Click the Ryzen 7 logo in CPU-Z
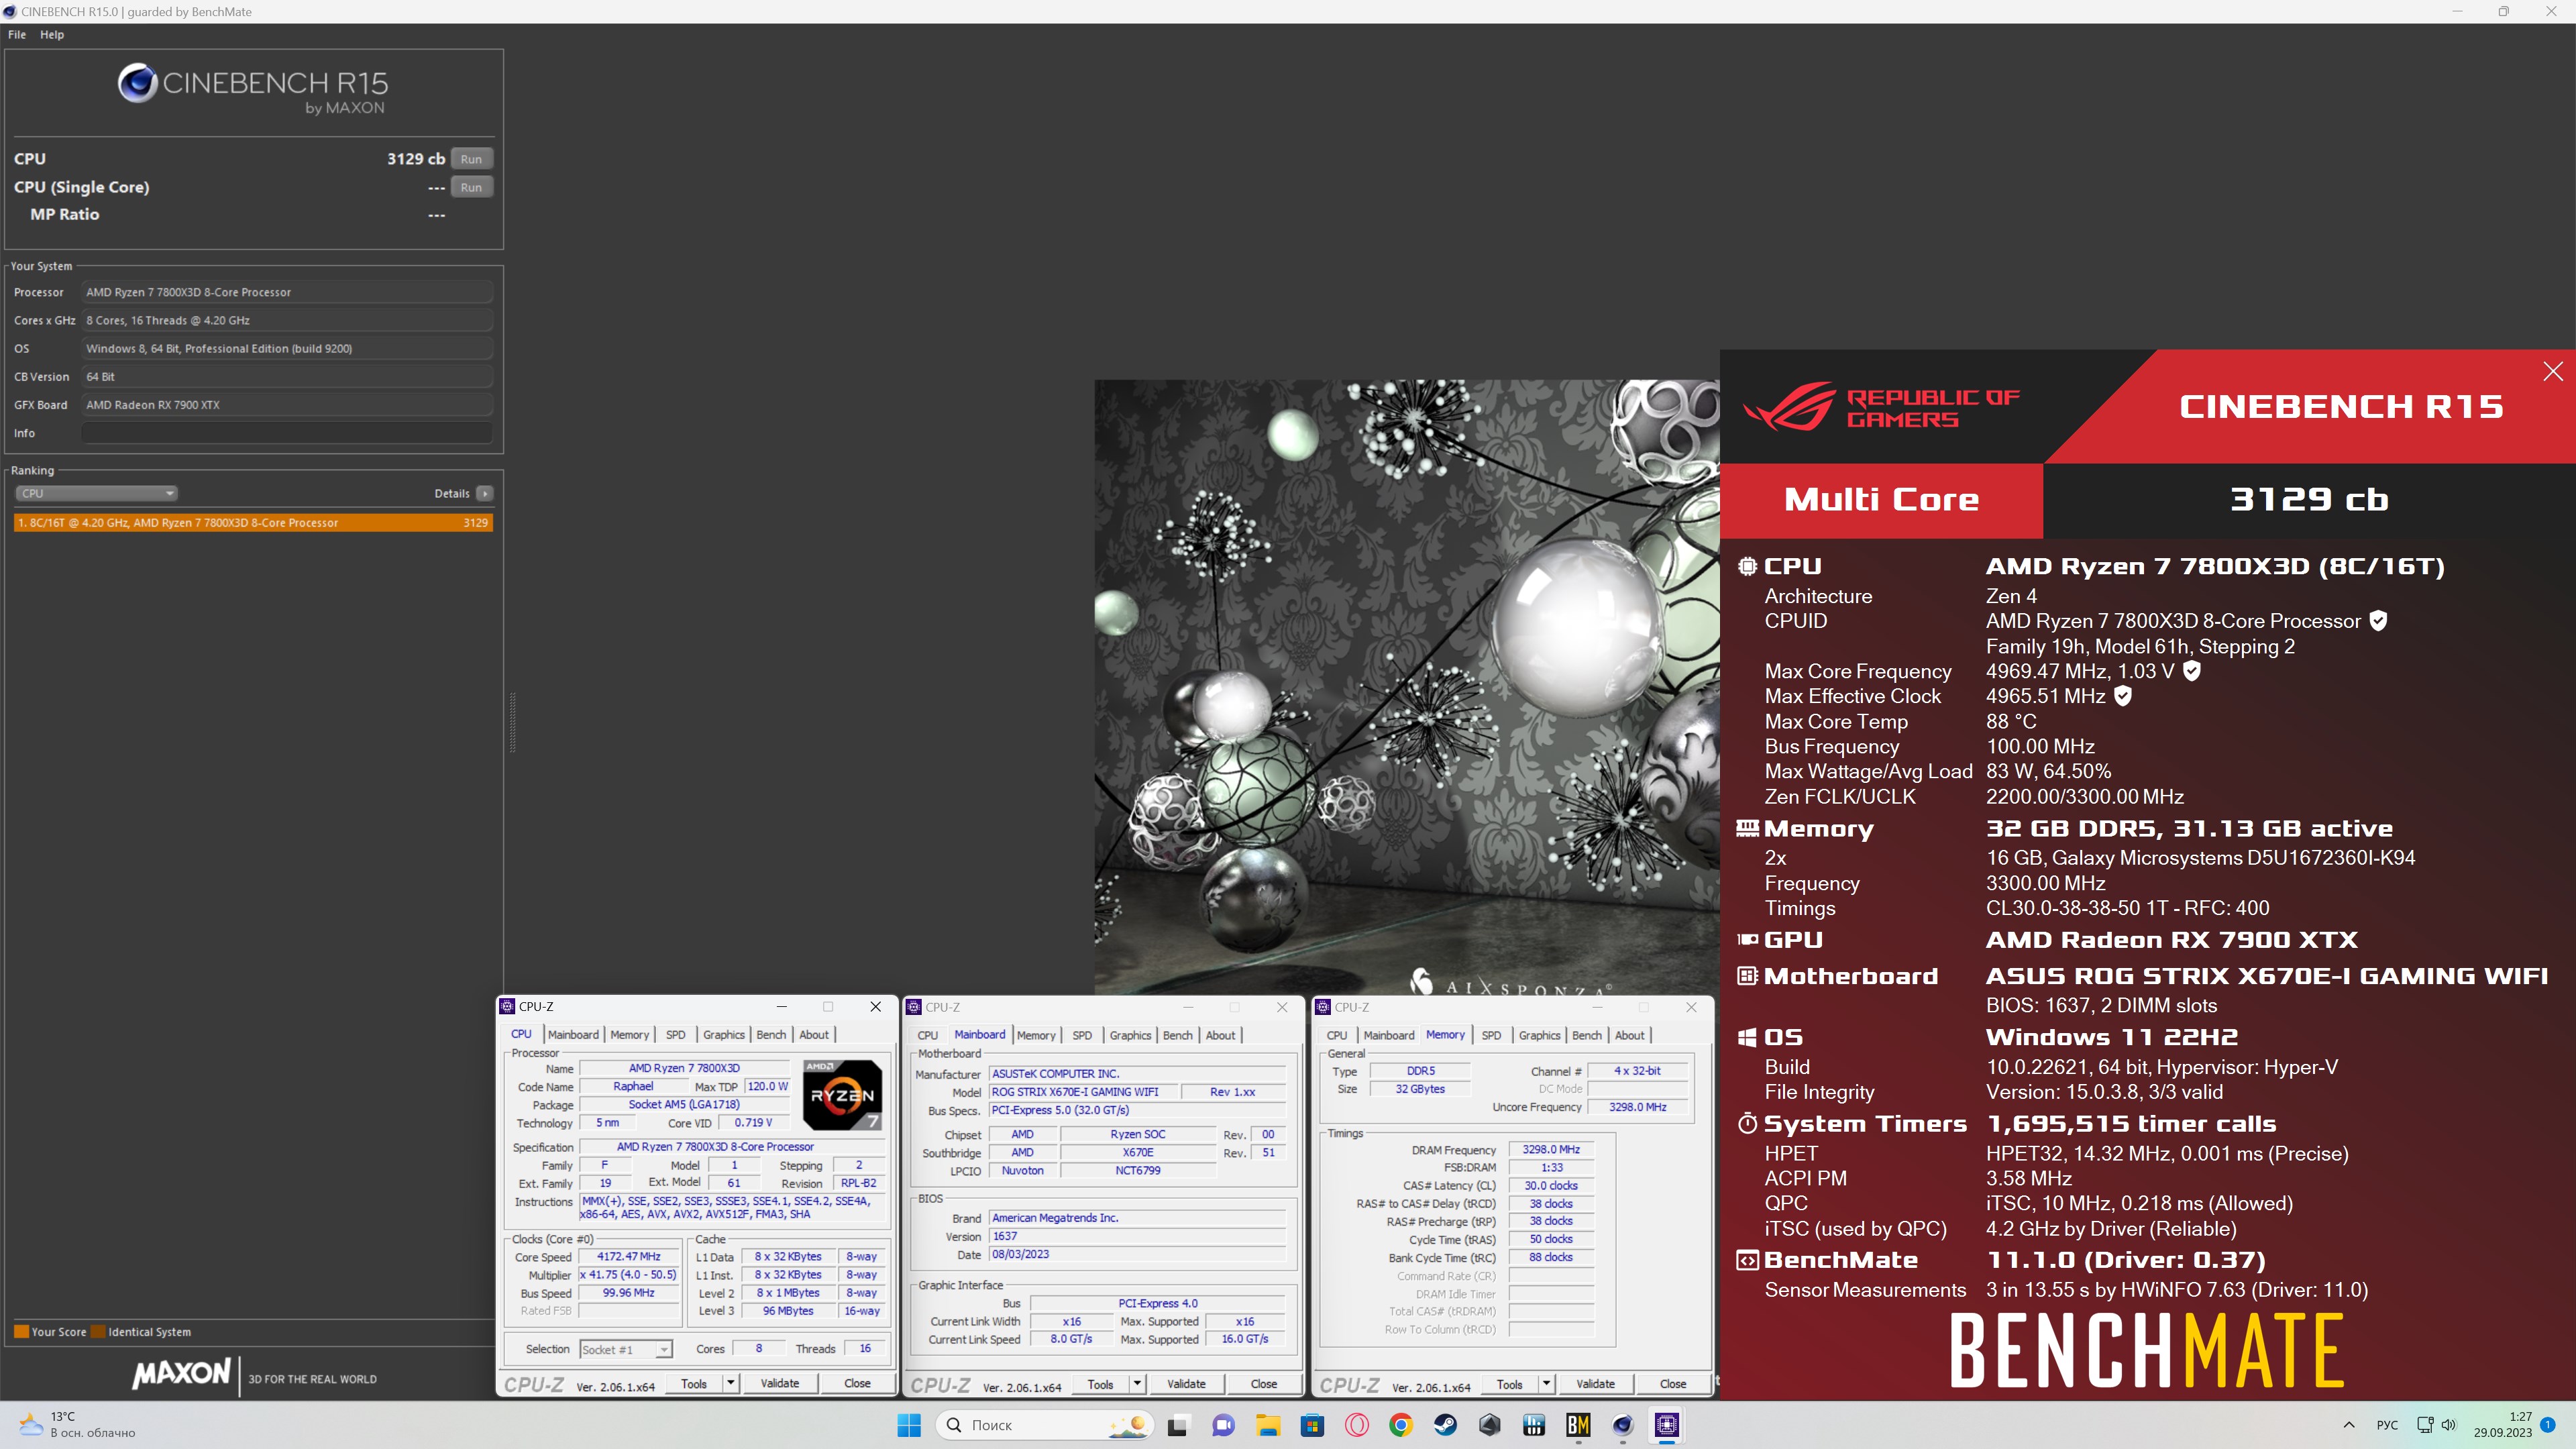 pos(842,1094)
